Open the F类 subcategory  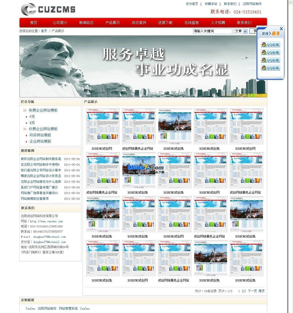tap(32, 117)
